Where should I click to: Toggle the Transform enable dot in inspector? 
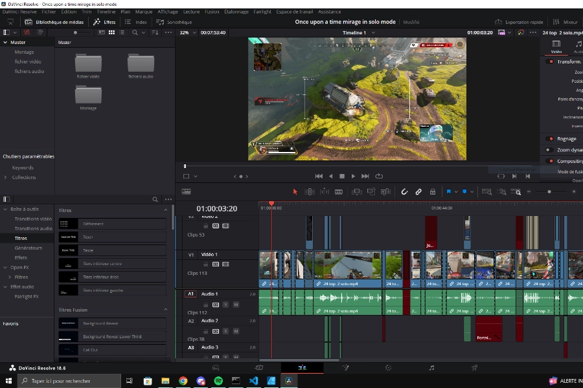click(551, 61)
